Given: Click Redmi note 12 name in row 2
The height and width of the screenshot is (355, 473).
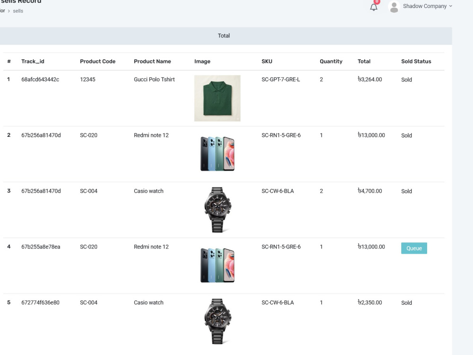Looking at the screenshot, I should (x=151, y=135).
